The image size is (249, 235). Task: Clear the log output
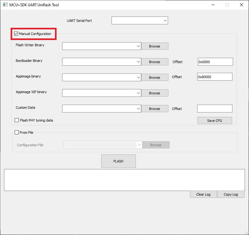203,194
